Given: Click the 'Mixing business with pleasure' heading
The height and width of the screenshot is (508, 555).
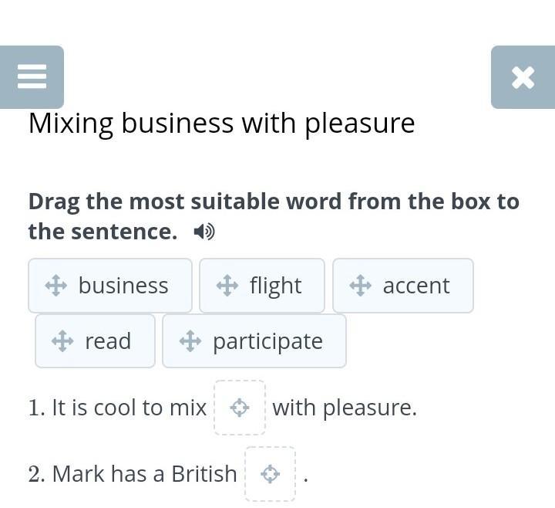Looking at the screenshot, I should [x=221, y=124].
